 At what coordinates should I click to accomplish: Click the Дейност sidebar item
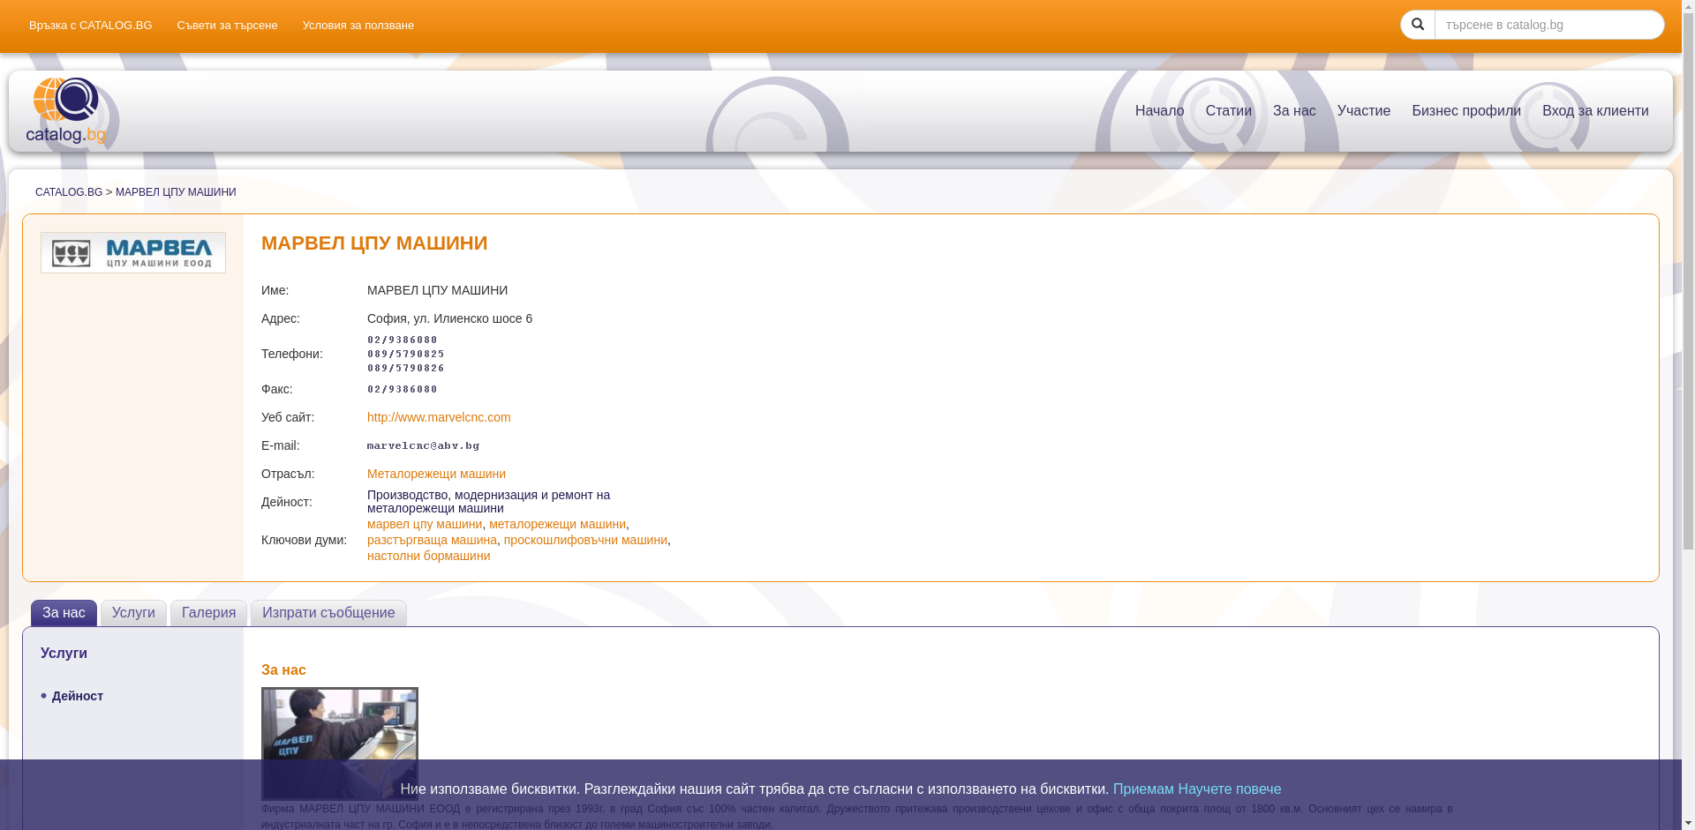coord(78,696)
